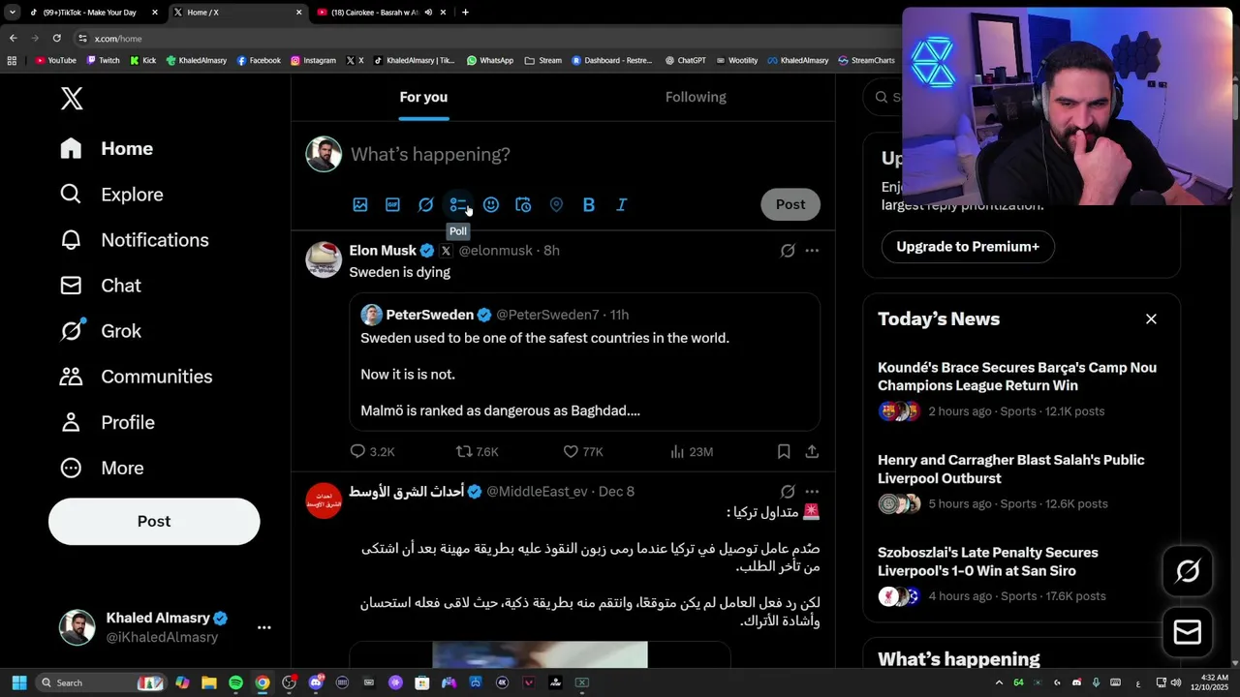Open more options on MiddleEast_ev post

pyautogui.click(x=812, y=491)
